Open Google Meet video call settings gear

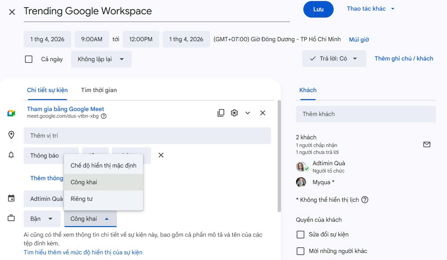pyautogui.click(x=234, y=113)
